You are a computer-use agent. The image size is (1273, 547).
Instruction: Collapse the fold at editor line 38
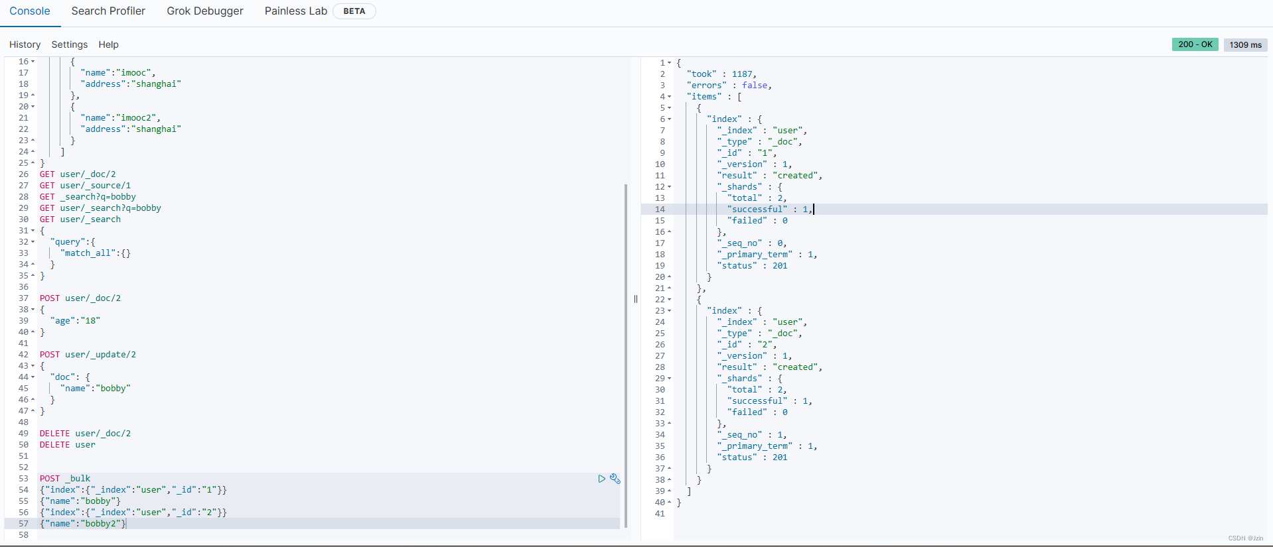(x=33, y=310)
